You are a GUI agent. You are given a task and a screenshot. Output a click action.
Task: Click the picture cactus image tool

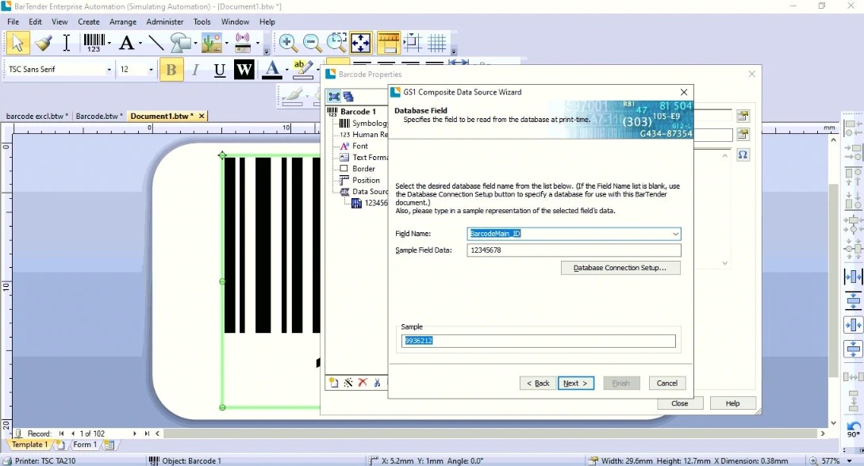212,43
